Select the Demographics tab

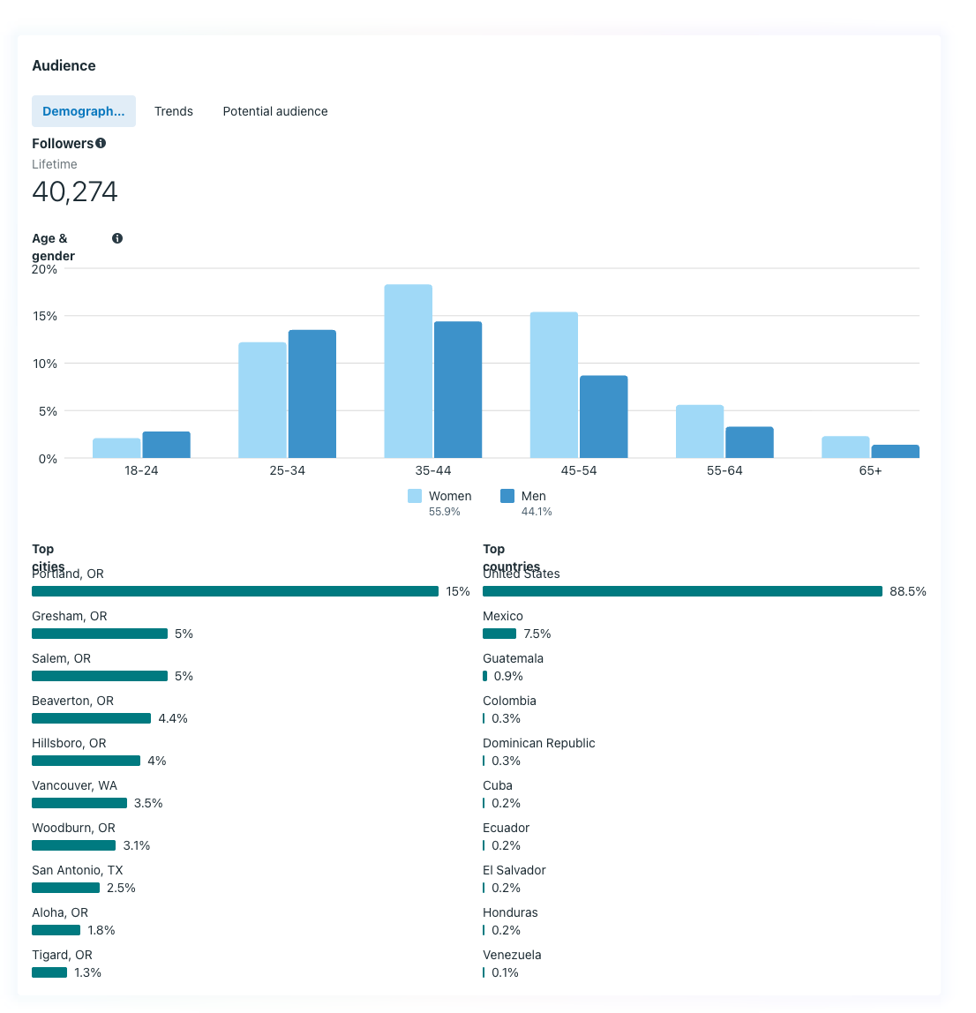[84, 111]
